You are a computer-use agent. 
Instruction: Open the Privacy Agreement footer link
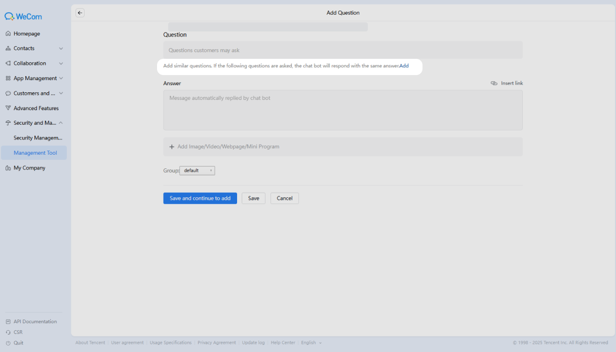pyautogui.click(x=217, y=343)
